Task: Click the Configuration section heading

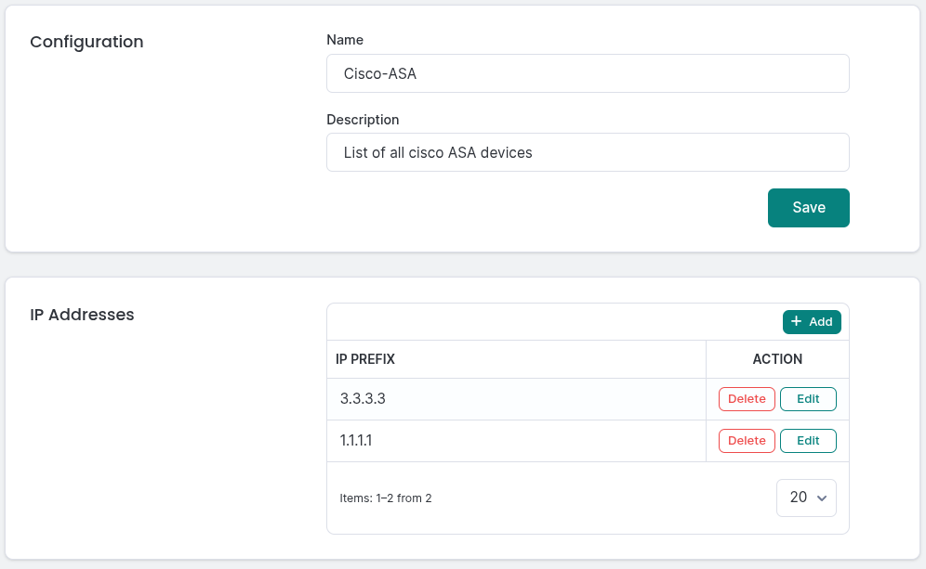Action: 86,42
